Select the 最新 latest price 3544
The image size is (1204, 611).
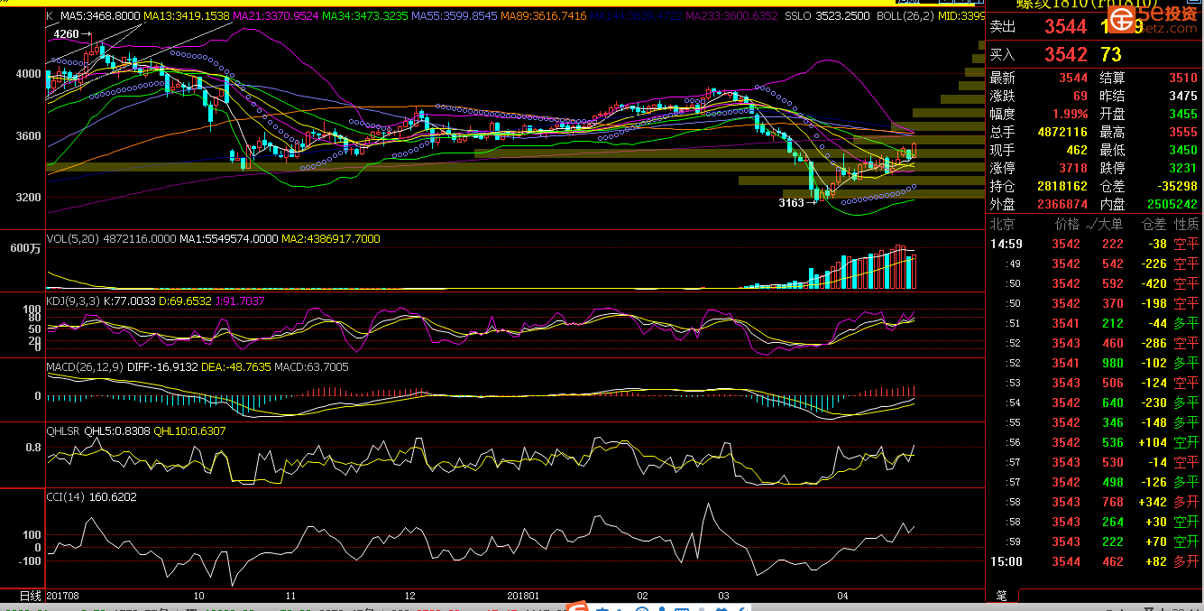1073,79
